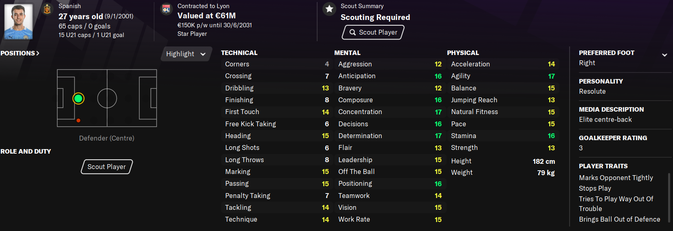Collapse the Preferred Foot panel chevron
This screenshot has height=231, width=673.
(x=664, y=55)
